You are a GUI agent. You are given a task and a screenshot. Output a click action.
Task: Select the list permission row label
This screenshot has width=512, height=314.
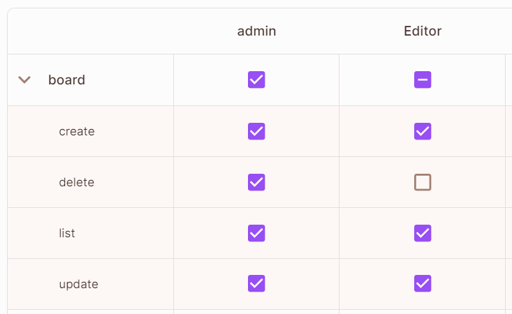click(67, 233)
